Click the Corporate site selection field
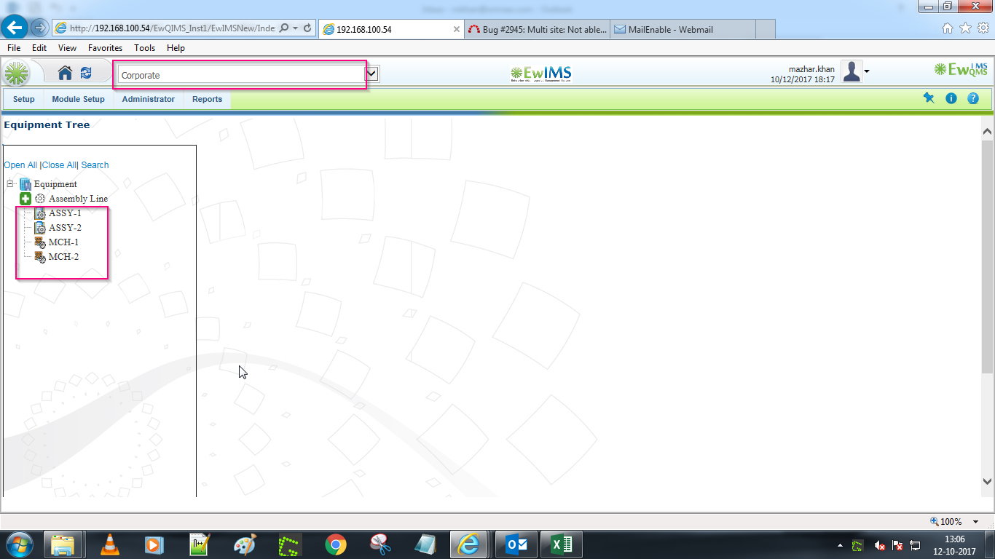Image resolution: width=995 pixels, height=559 pixels. 241,74
